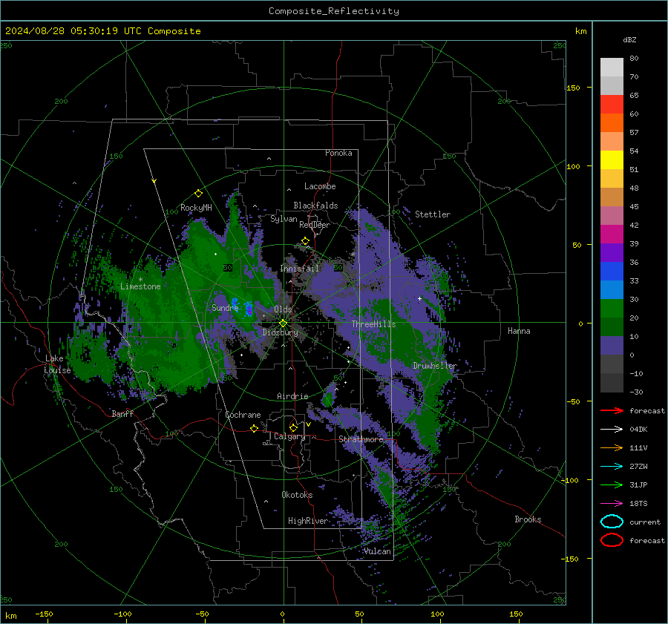This screenshot has height=624, width=668.
Task: Click the RedDeer city label
Action: click(x=315, y=225)
